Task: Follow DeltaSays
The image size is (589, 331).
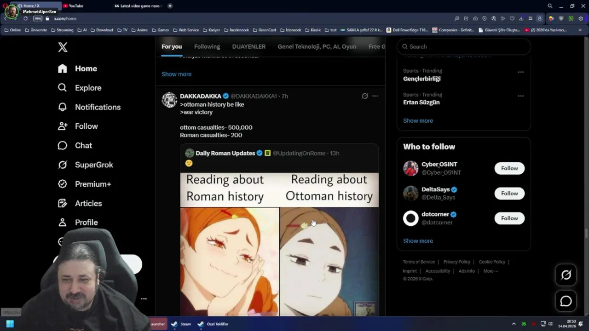Action: 509,194
